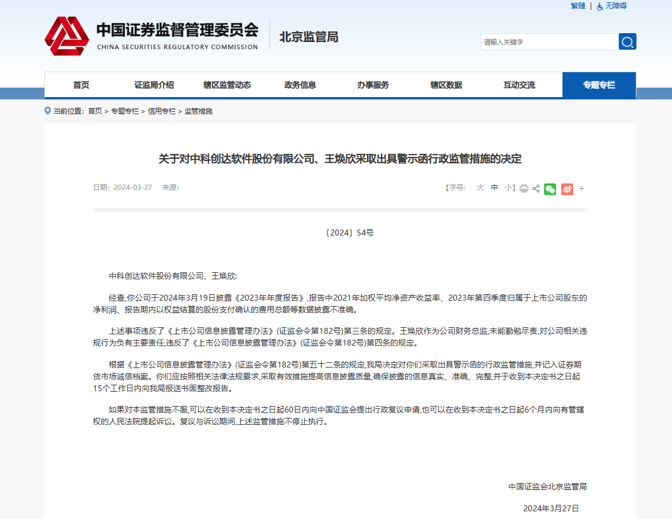Click the 中国证券监督管理委员会 site title
The height and width of the screenshot is (519, 672).
[178, 30]
